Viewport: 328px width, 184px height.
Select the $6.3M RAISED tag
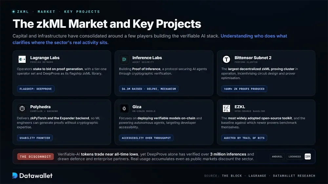[149, 89]
